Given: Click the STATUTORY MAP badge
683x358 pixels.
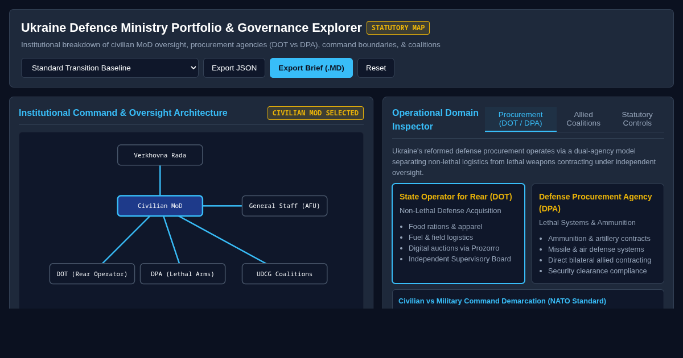Looking at the screenshot, I should pos(398,28).
